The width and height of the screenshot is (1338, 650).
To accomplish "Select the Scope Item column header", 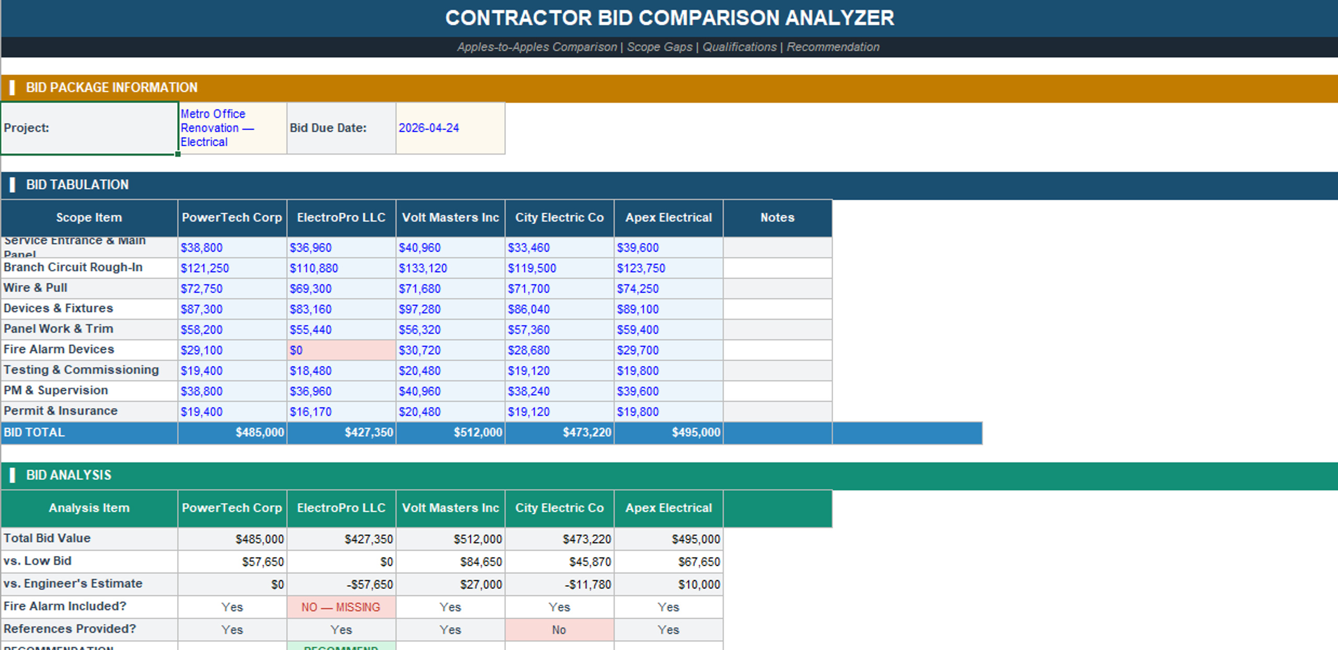I will coord(89,218).
